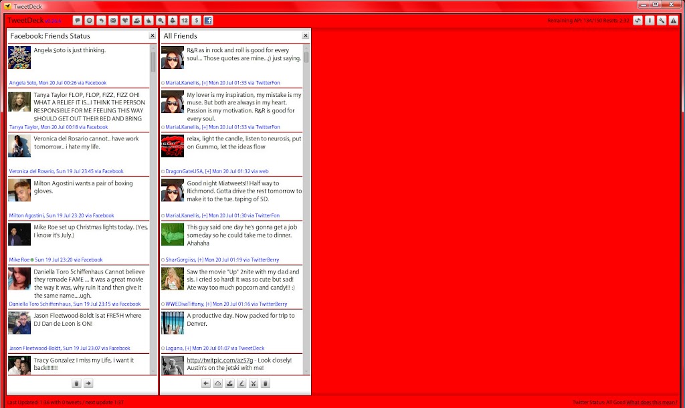Click the TweetDeck version number link
685x408 pixels.
(53, 21)
